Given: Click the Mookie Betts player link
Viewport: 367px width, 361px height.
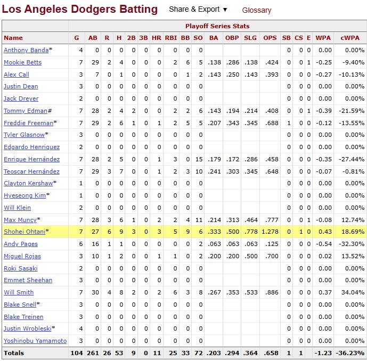Looking at the screenshot, I should click(22, 62).
